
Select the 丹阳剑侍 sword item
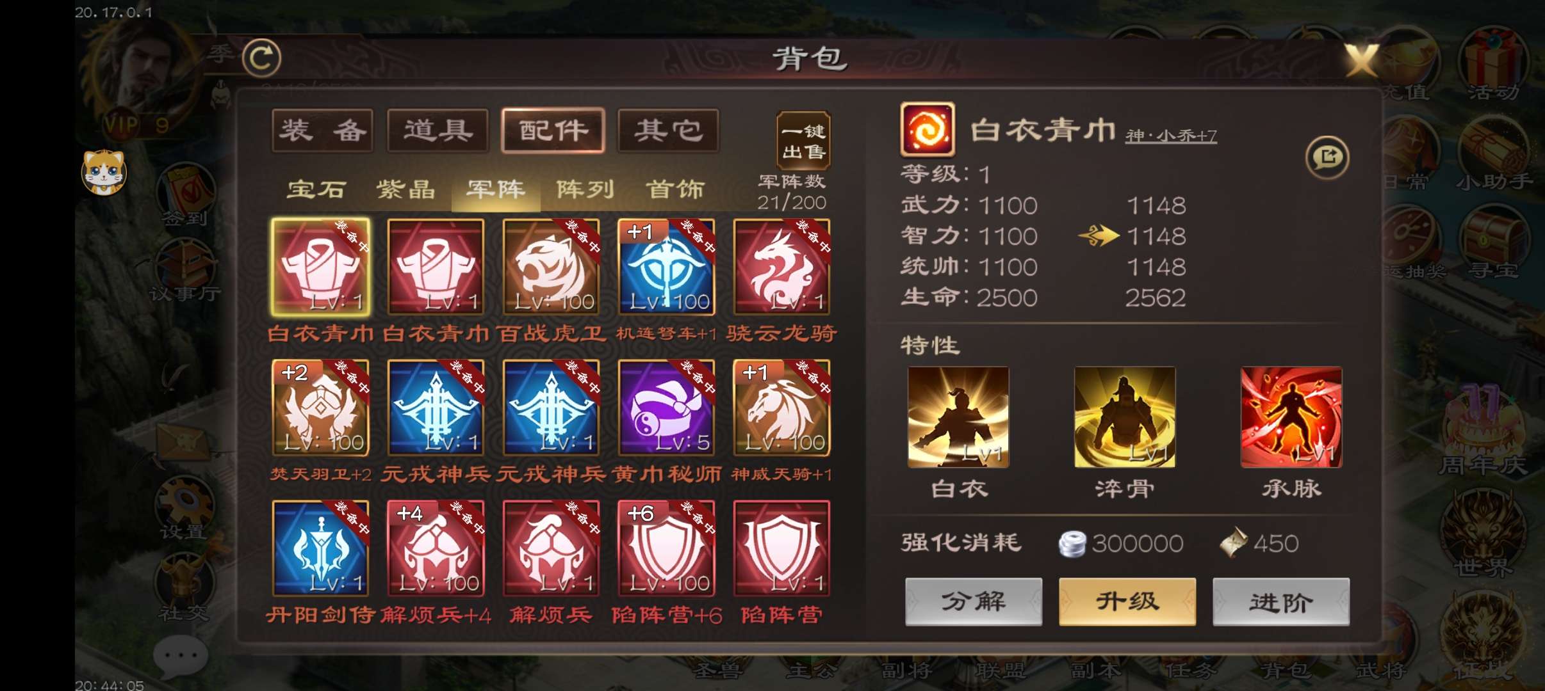click(320, 548)
